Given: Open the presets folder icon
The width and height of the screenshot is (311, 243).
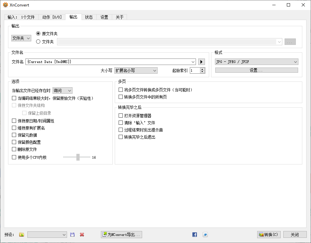Looking at the screenshot, I should 21,235.
